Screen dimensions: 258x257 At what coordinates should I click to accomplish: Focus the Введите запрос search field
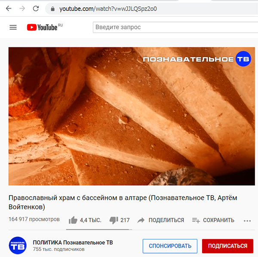point(175,27)
